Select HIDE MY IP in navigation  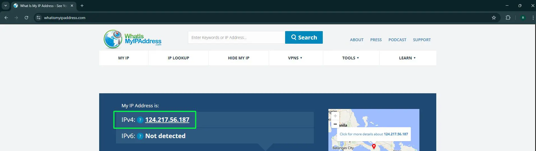click(x=239, y=58)
